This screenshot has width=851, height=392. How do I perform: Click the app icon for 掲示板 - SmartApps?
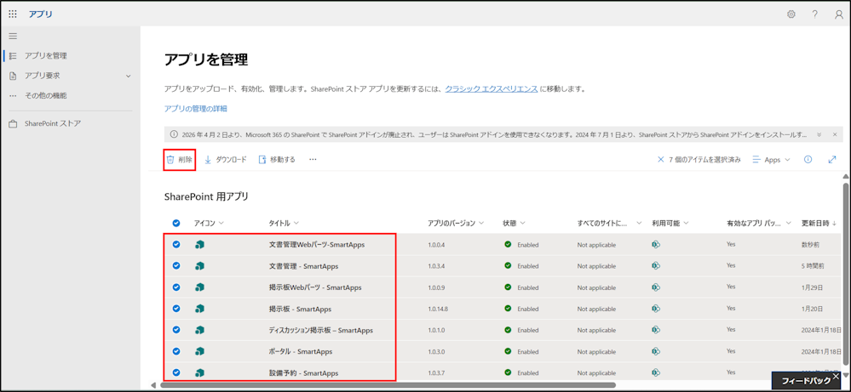coord(199,309)
